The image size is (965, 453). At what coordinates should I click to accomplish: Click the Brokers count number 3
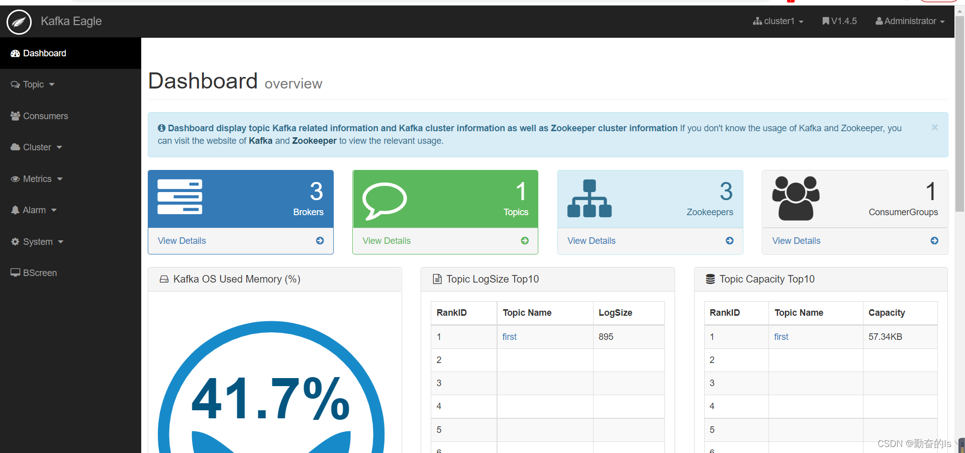316,191
